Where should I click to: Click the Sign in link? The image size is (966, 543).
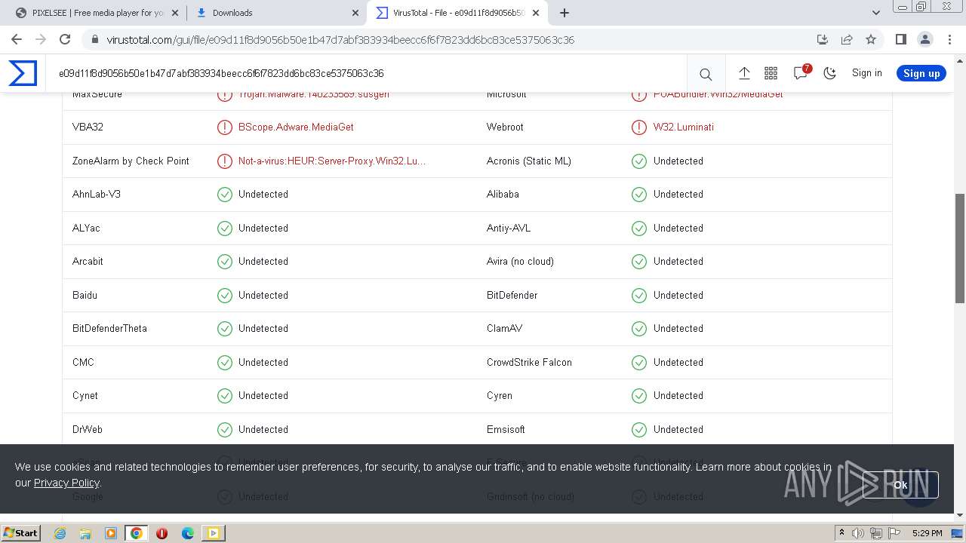pos(866,72)
